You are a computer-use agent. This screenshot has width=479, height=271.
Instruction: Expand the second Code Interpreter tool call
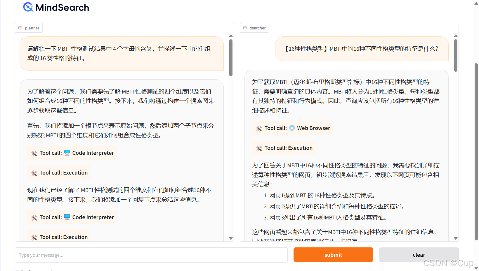click(72, 217)
